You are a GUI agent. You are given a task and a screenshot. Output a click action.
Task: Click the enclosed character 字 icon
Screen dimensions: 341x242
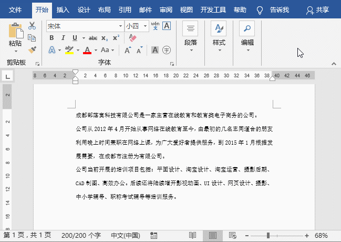[167, 50]
